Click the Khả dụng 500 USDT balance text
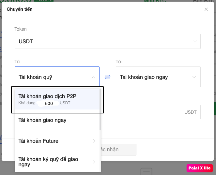216x175 pixels. click(44, 103)
